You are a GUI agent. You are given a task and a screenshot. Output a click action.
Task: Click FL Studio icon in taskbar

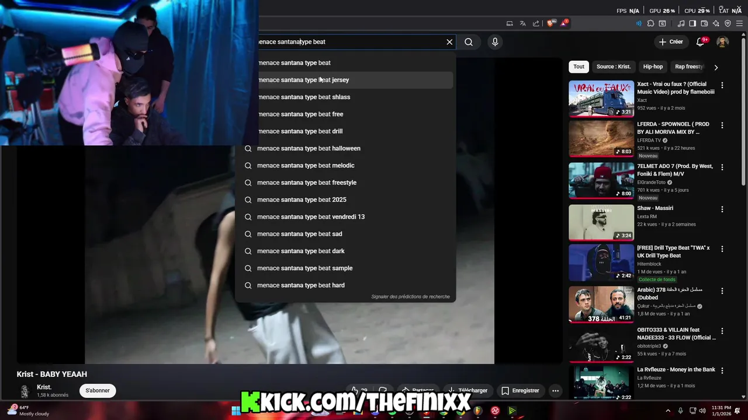click(477, 411)
